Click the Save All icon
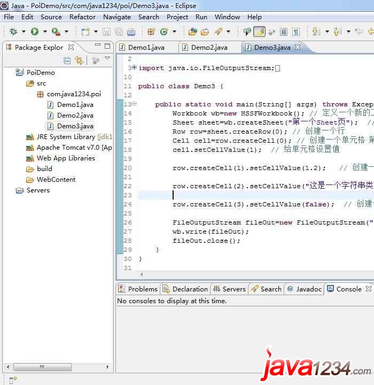Image resolution: width=374 pixels, height=385 pixels. tap(119, 32)
